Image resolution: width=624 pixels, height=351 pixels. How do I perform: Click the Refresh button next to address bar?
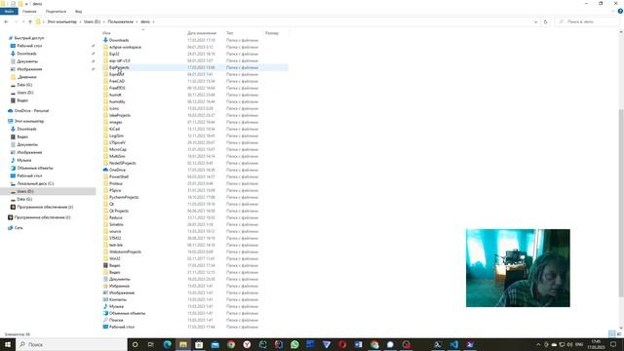click(546, 21)
